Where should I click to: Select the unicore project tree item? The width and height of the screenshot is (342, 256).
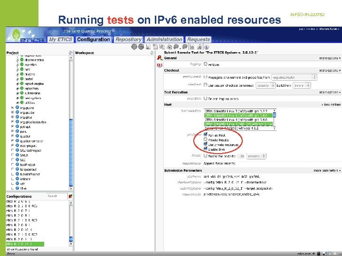pyautogui.click(x=25, y=179)
